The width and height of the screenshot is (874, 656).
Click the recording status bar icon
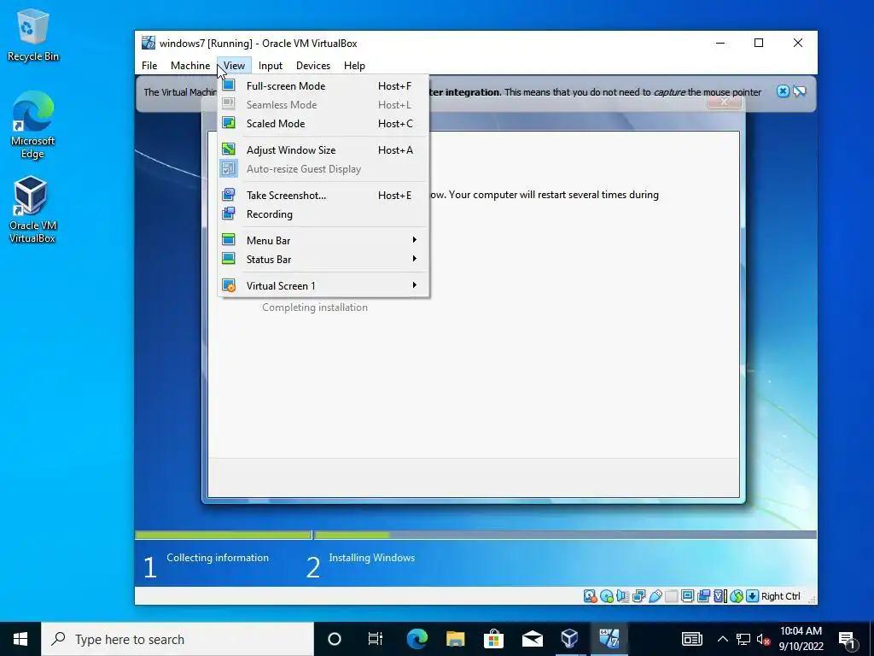(703, 596)
